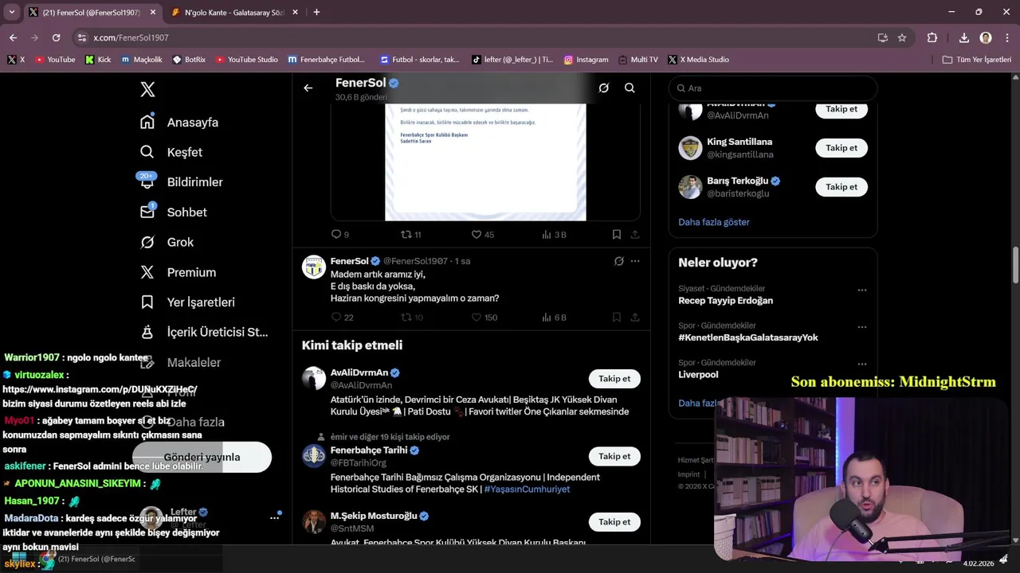The height and width of the screenshot is (573, 1020).
Task: Open Bildirimler notifications
Action: click(x=181, y=182)
